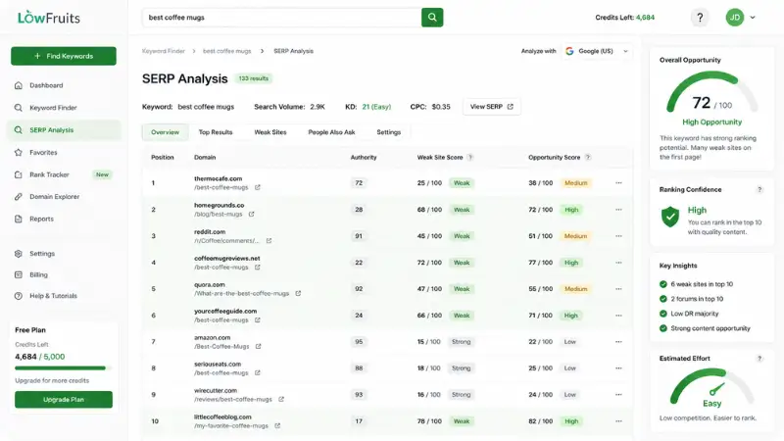This screenshot has height=441, width=784.
Task: Expand the account menu chevron next to JD
Action: coord(753,18)
